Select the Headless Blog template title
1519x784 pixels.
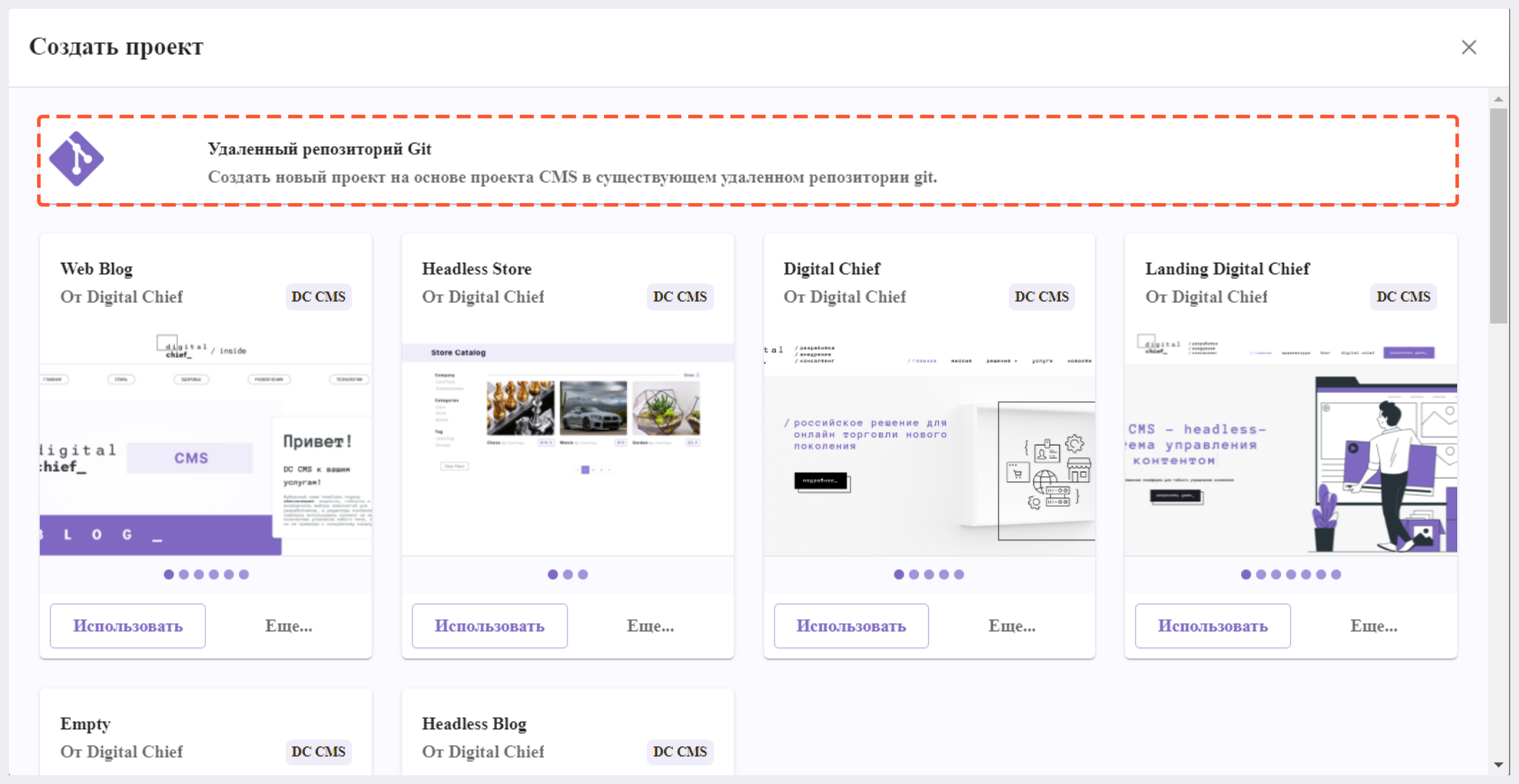coord(474,723)
